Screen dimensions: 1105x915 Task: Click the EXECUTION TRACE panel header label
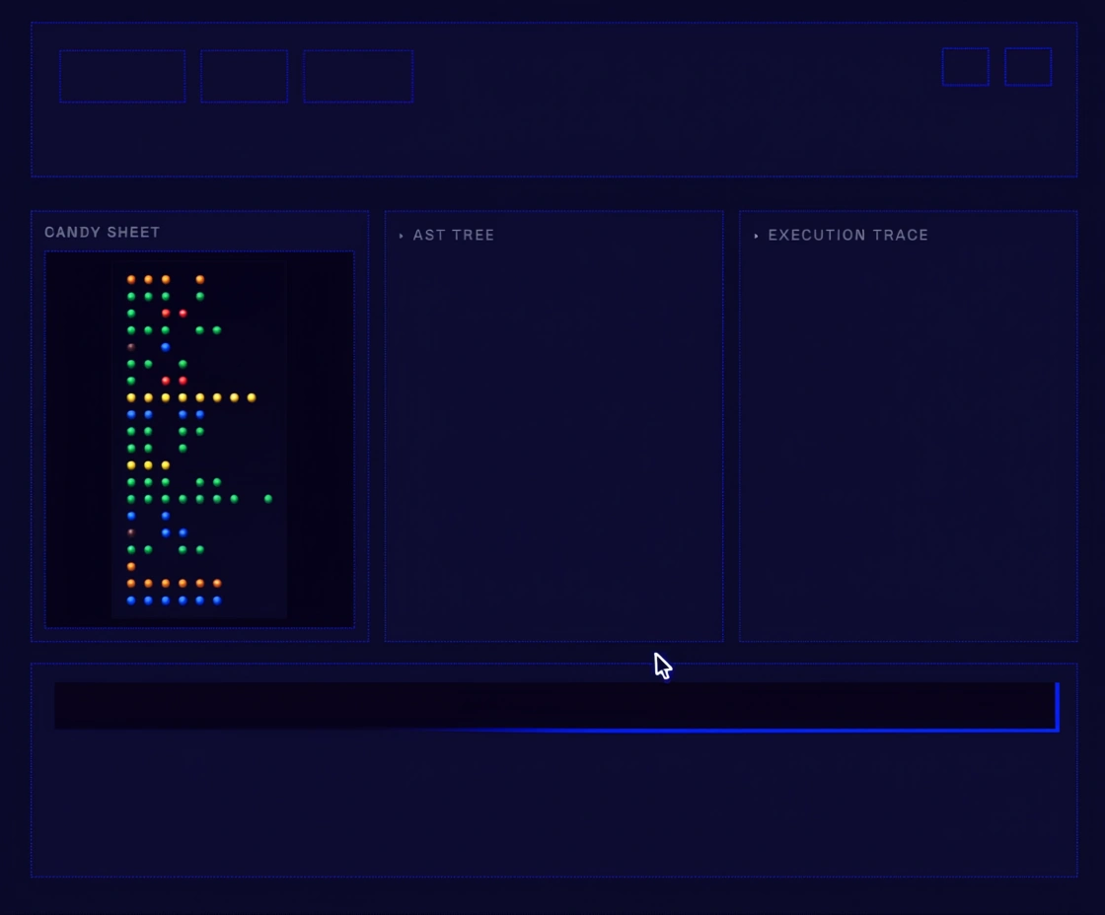[x=847, y=236]
